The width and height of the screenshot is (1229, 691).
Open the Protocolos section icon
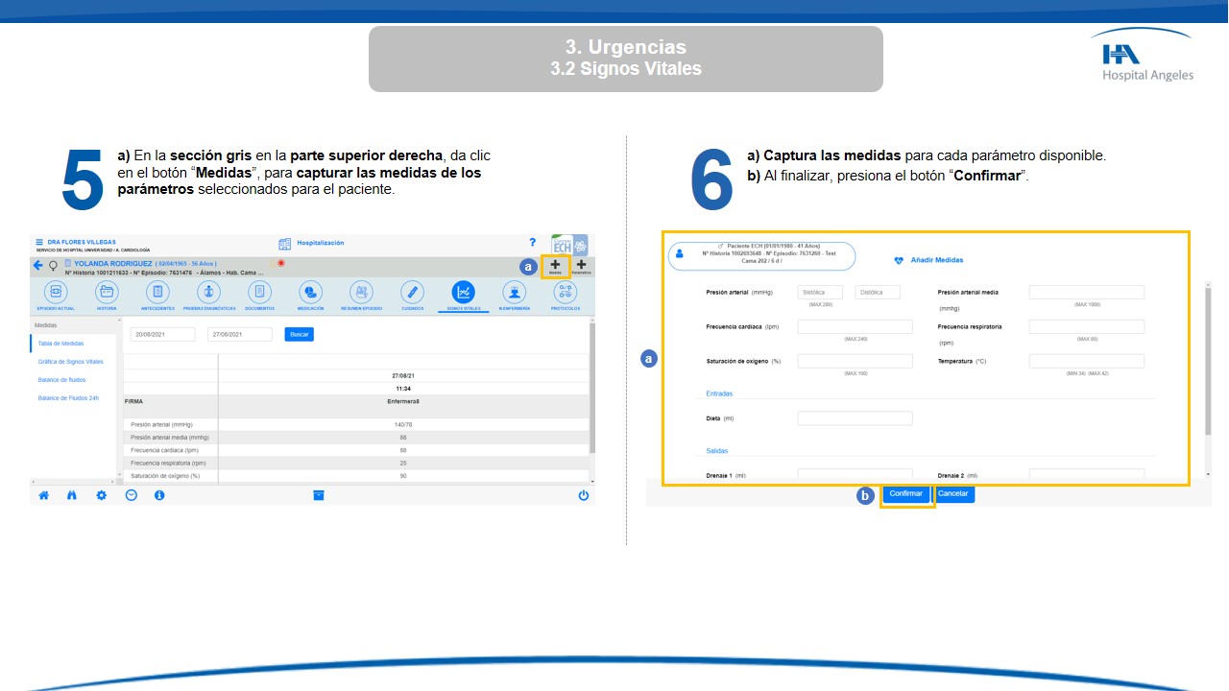(566, 292)
